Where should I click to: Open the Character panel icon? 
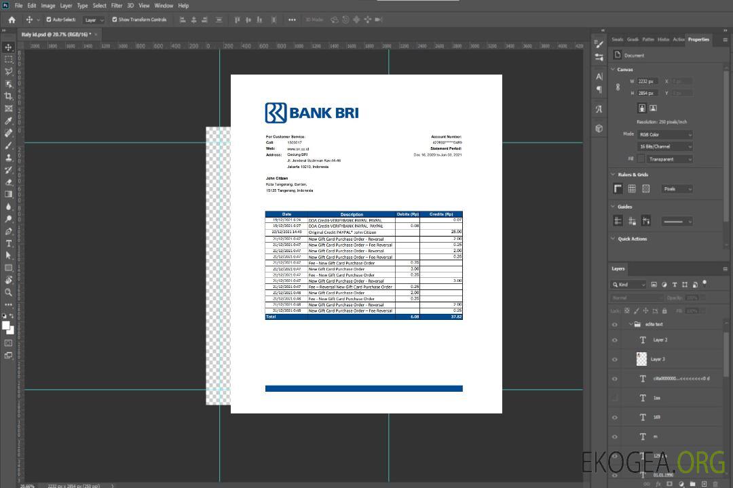click(x=599, y=76)
